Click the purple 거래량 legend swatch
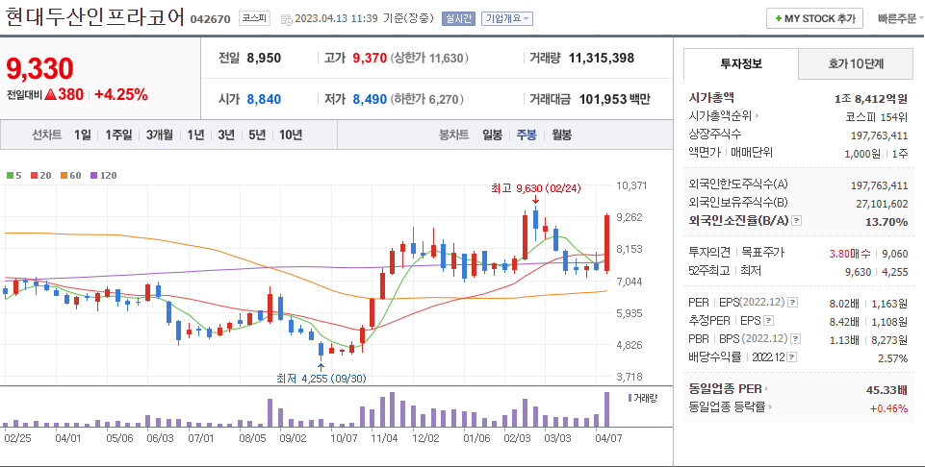Image resolution: width=925 pixels, height=467 pixels. [630, 398]
